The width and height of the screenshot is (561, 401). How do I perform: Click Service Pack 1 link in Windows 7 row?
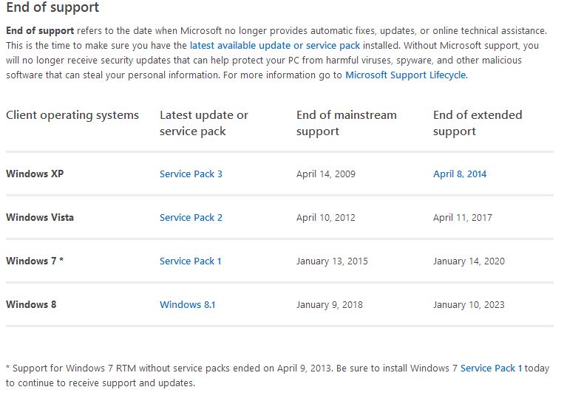tap(191, 261)
